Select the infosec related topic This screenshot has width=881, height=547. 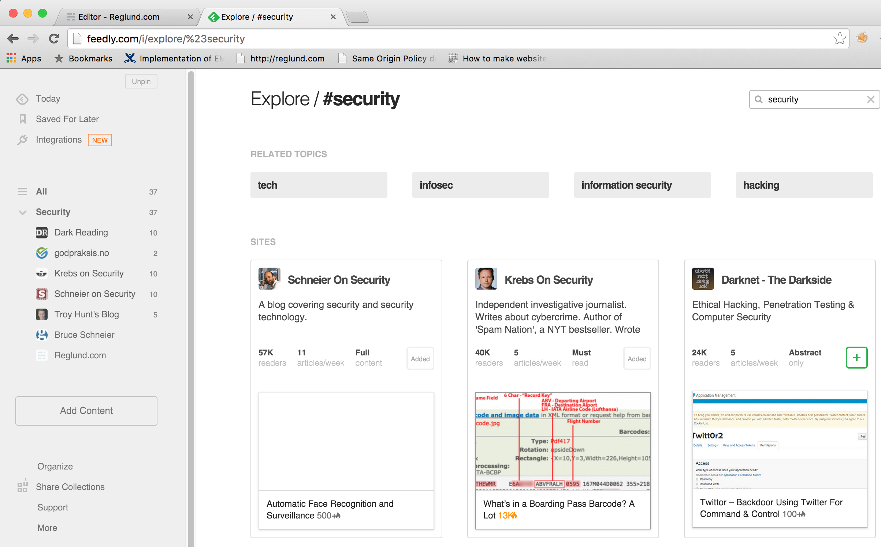click(x=480, y=185)
